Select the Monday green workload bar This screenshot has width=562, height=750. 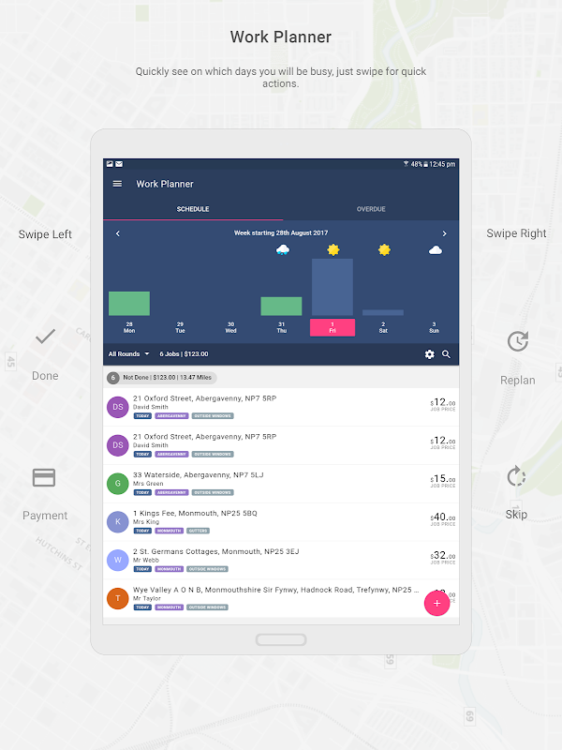click(x=129, y=303)
